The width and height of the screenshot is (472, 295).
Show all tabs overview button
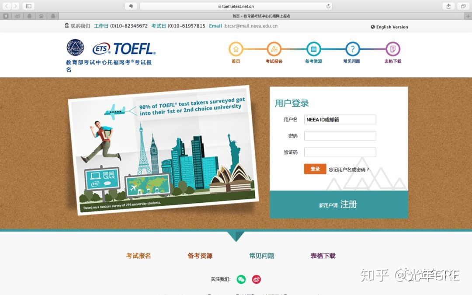click(463, 6)
